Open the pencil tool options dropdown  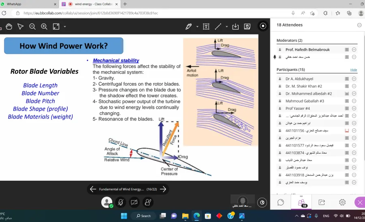click(197, 26)
